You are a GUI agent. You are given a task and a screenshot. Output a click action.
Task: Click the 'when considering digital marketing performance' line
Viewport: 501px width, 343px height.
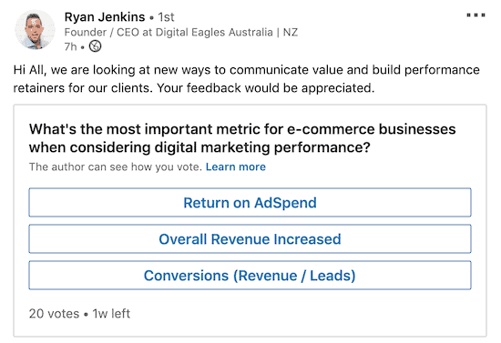click(199, 147)
